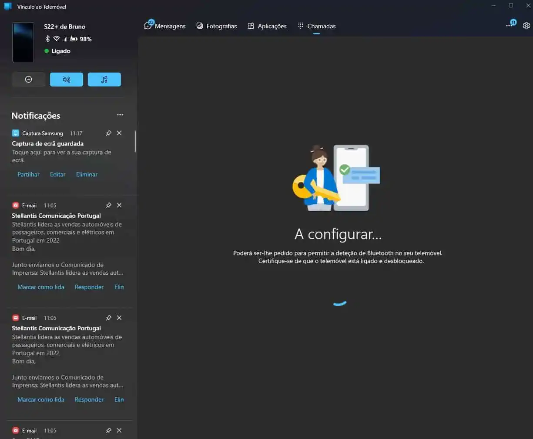Screen dimensions: 533x439
Task: Close the second Stellantis e-mail notification
Action: click(x=119, y=318)
